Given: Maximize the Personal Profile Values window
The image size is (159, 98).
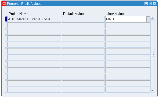Looking at the screenshot, I should coord(150,4).
